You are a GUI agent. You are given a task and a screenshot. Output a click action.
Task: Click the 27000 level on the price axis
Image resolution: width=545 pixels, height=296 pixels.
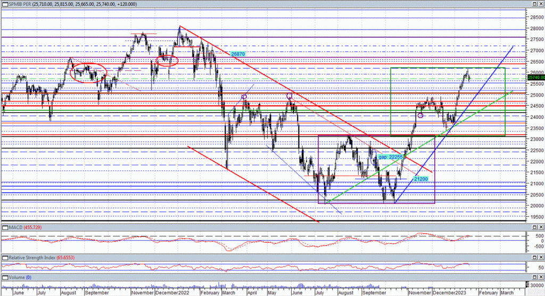tap(537, 51)
